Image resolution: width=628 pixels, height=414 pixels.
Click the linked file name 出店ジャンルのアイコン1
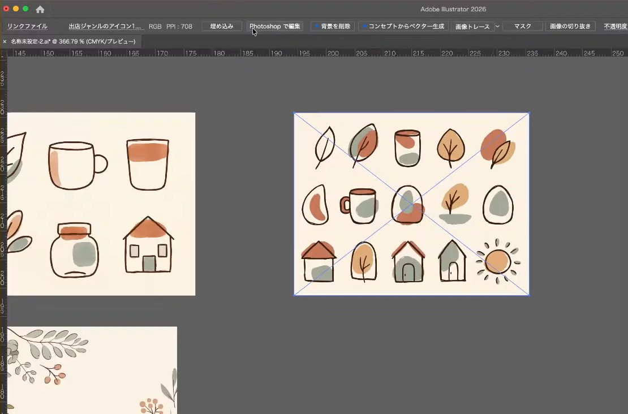click(x=105, y=27)
